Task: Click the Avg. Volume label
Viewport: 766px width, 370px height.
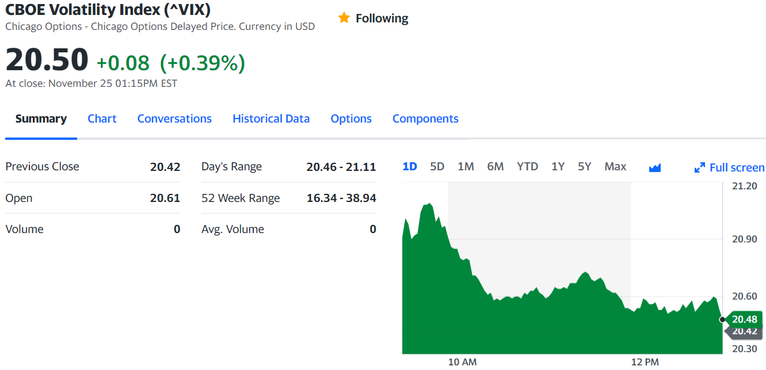Action: [x=233, y=229]
